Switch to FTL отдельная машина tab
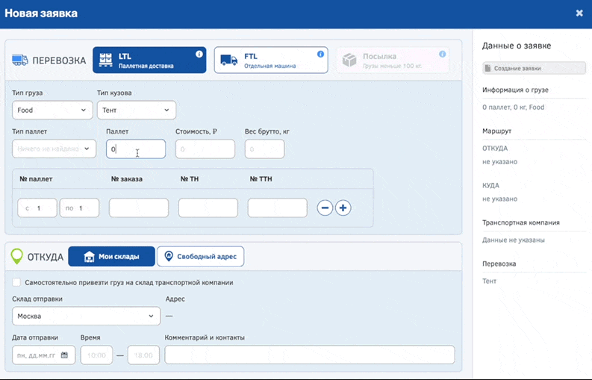This screenshot has height=380, width=592. [270, 60]
